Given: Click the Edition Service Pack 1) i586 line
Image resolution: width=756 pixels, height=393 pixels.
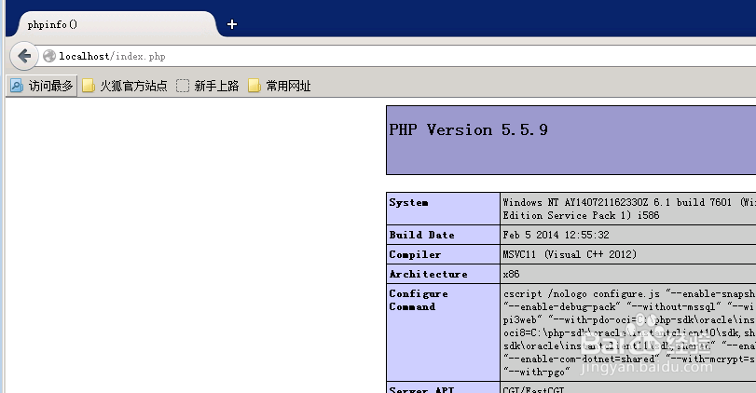Looking at the screenshot, I should tap(581, 215).
